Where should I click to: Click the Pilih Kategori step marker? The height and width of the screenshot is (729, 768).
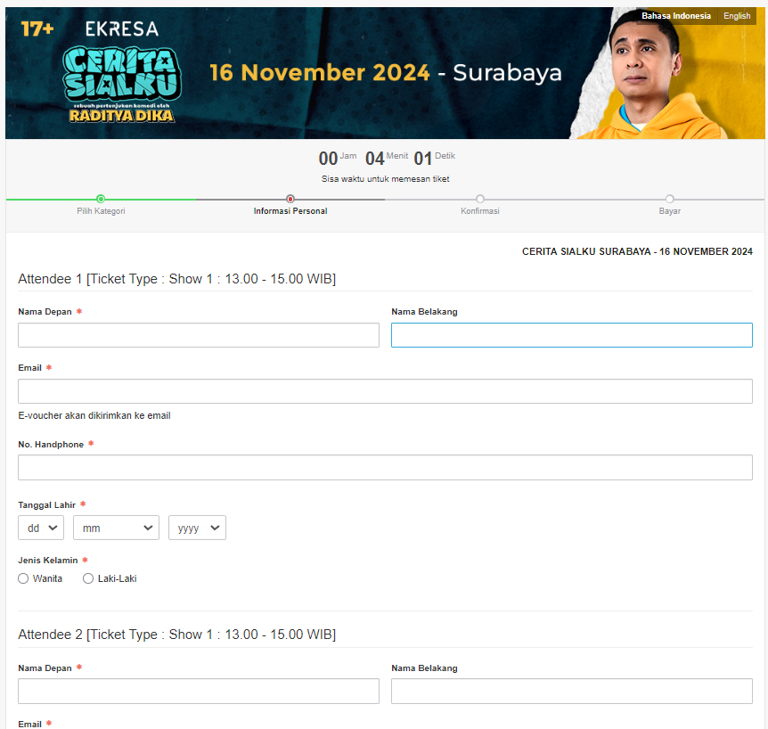click(101, 199)
